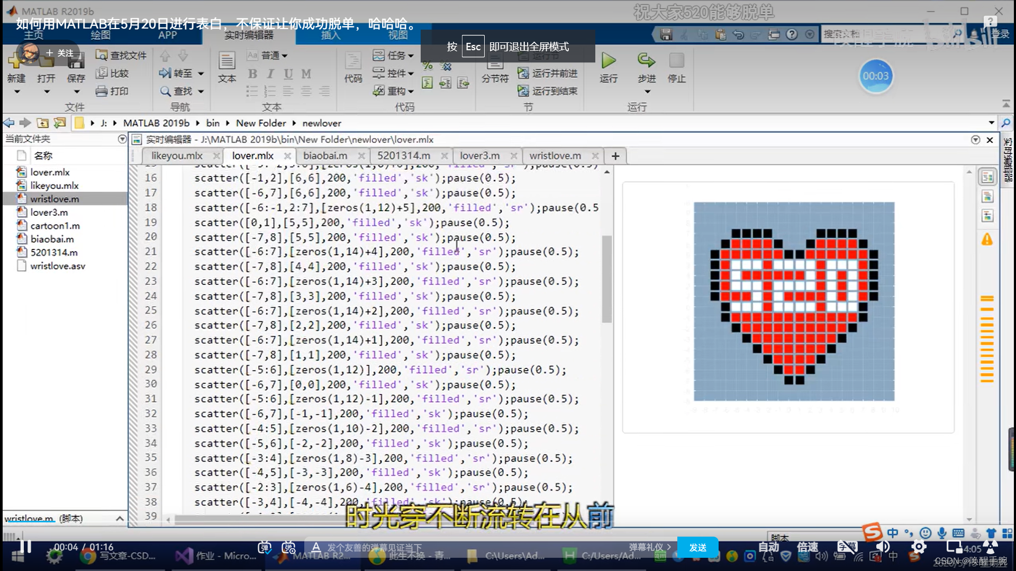Expand the Find (查找) dropdown

(201, 91)
